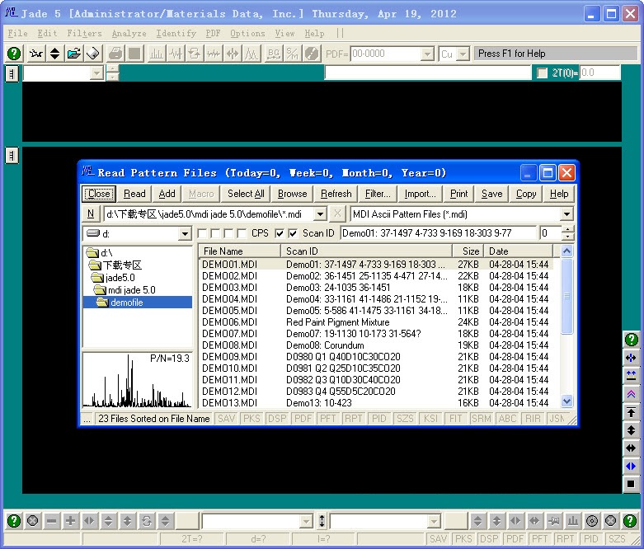This screenshot has height=549, width=644.
Task: Click the pattern wand icon beside help
Action: coord(35,54)
